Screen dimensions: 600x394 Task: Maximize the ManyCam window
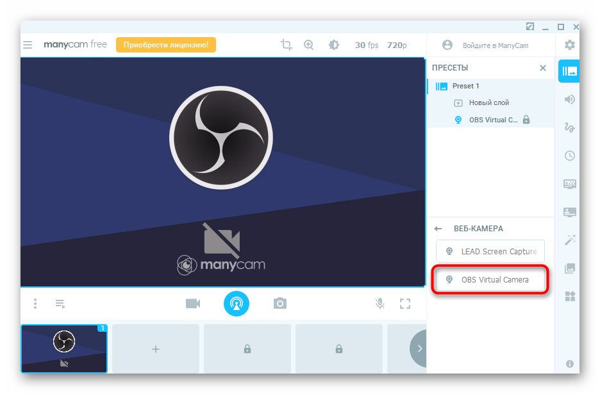coord(561,27)
